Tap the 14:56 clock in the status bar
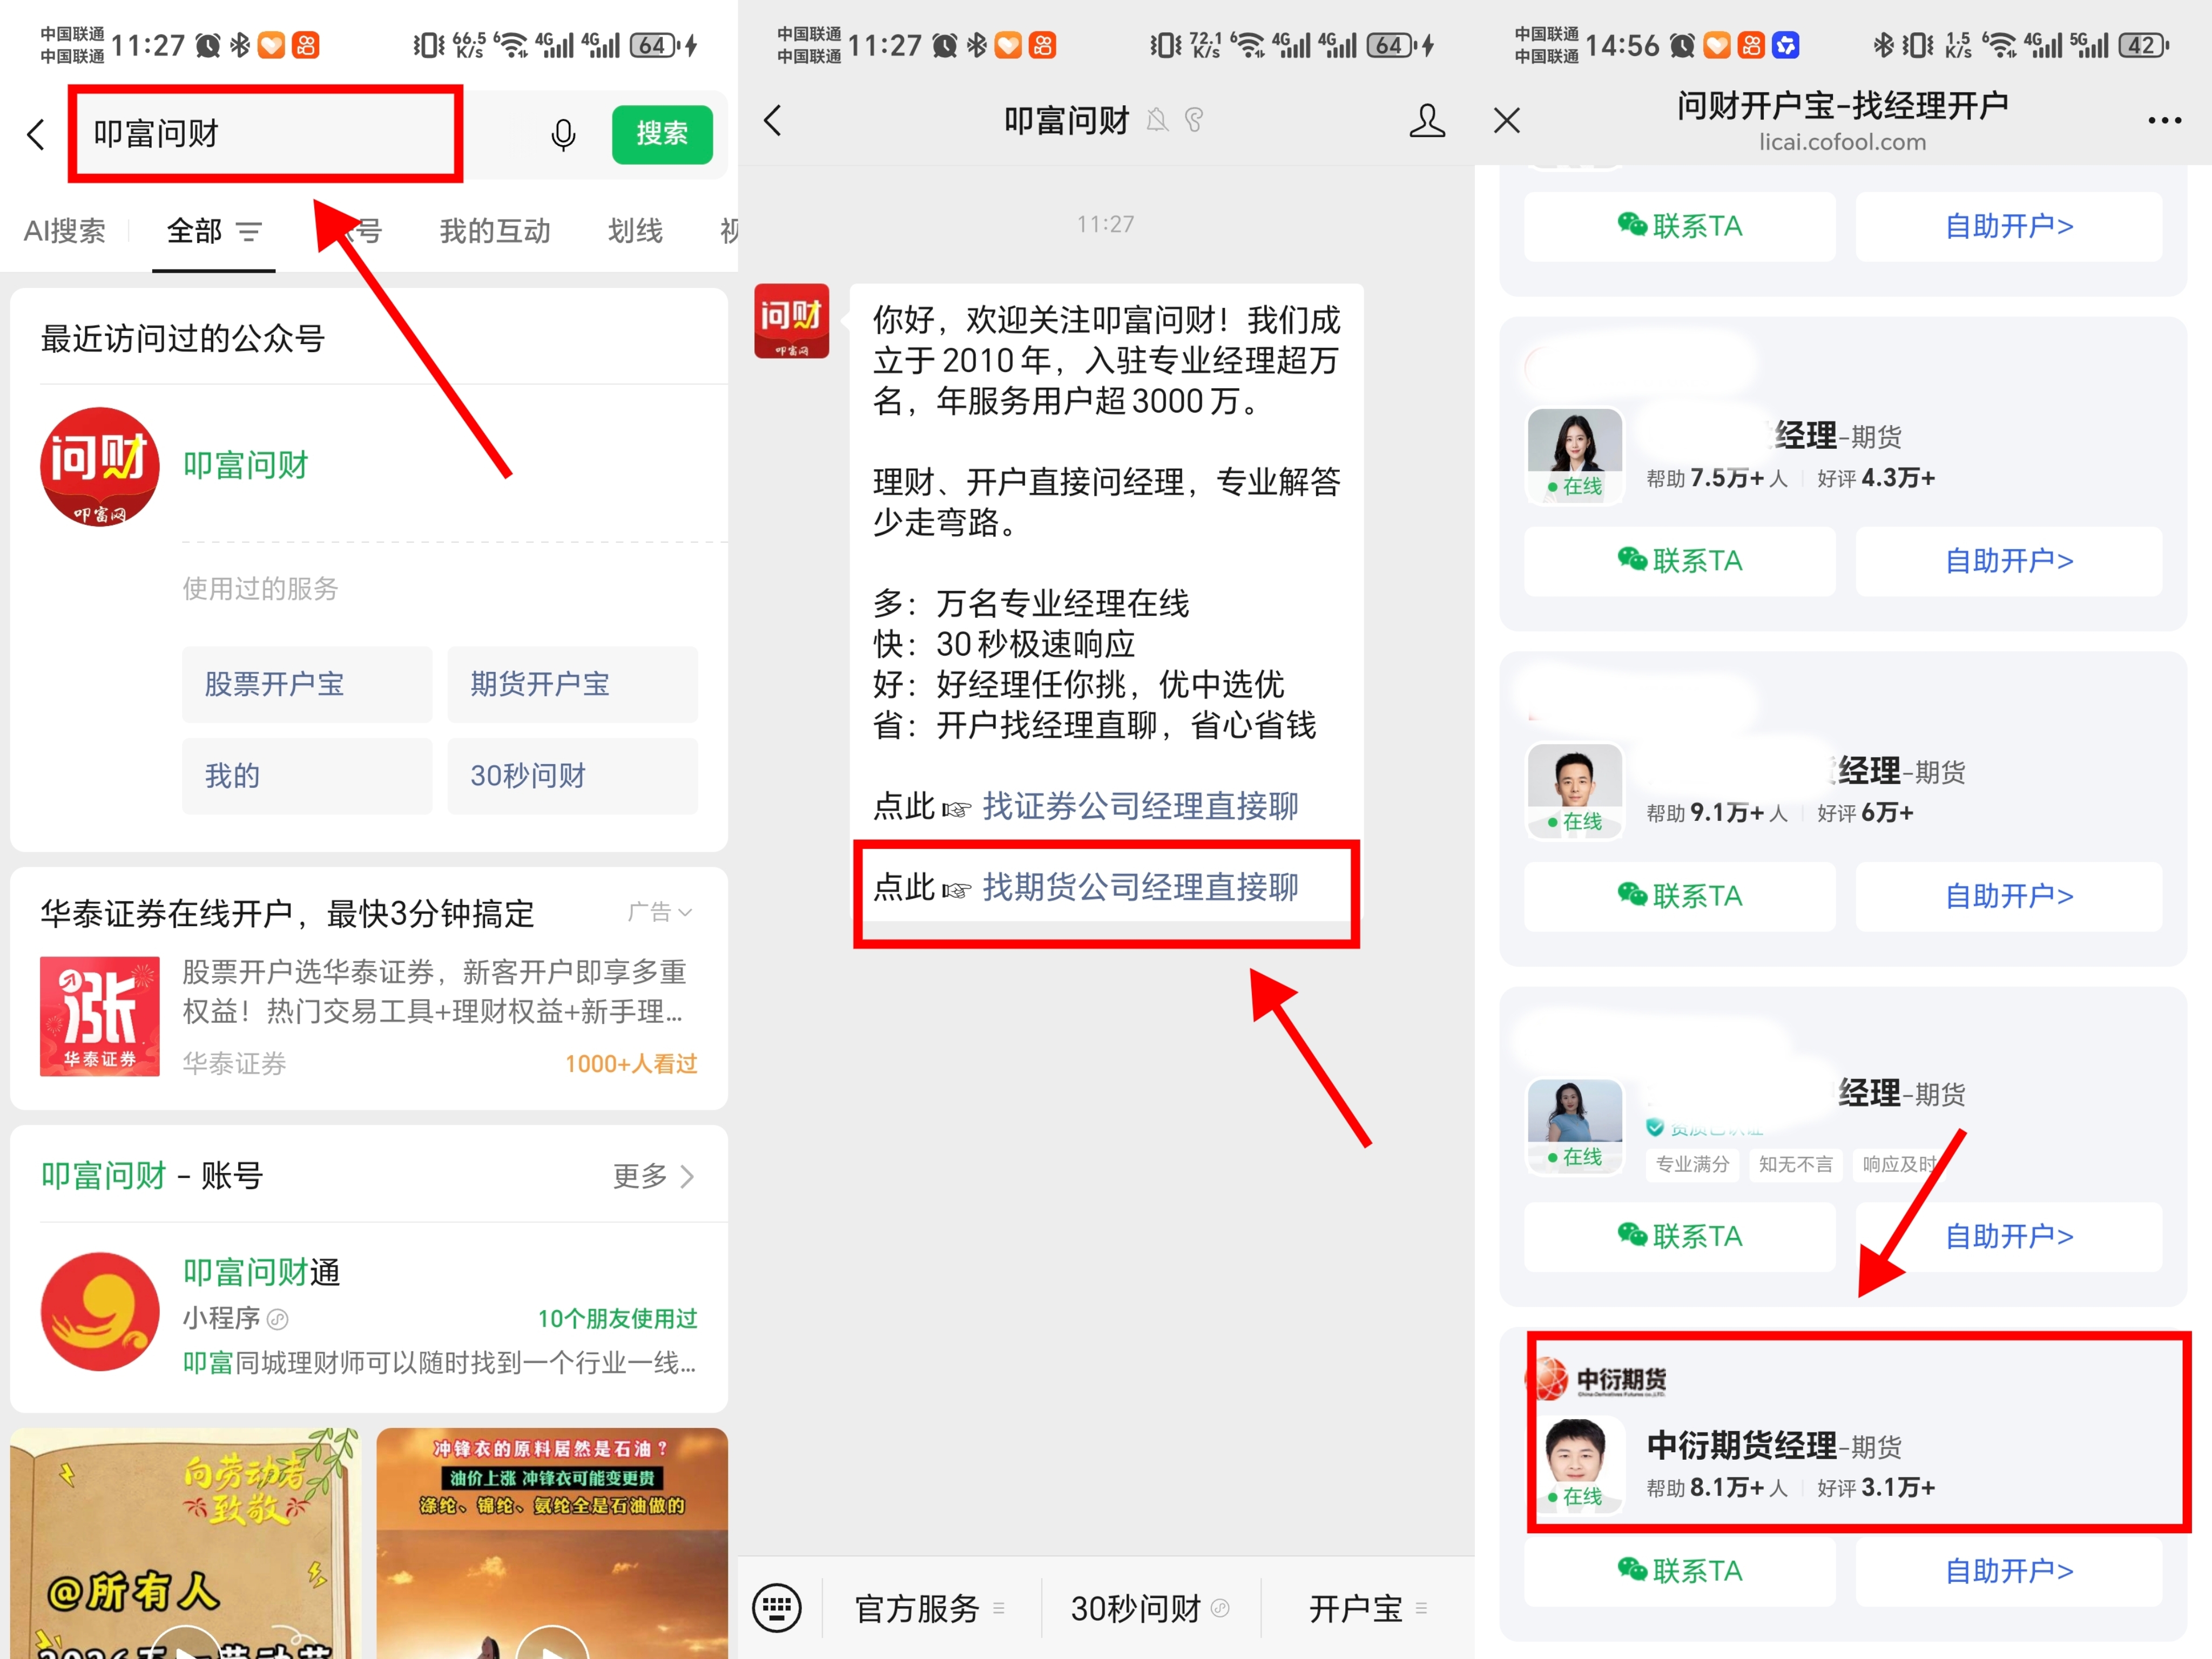Image resolution: width=2212 pixels, height=1659 pixels. [1622, 45]
